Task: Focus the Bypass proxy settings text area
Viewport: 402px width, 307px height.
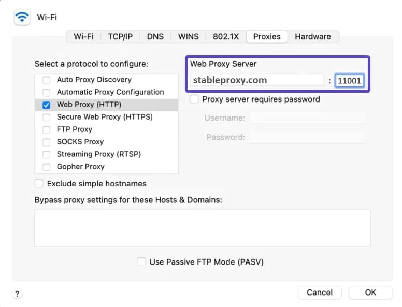Action: [202, 228]
